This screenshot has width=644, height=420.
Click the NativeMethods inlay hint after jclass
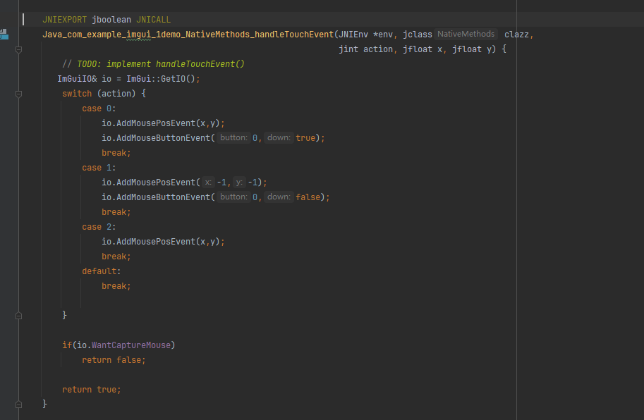466,34
